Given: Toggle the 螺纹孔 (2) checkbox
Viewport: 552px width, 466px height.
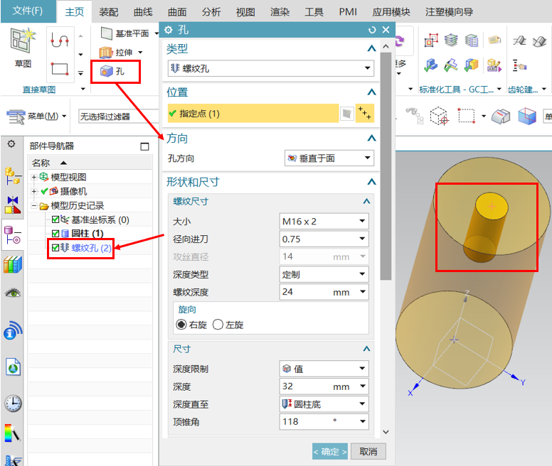Looking at the screenshot, I should [55, 248].
